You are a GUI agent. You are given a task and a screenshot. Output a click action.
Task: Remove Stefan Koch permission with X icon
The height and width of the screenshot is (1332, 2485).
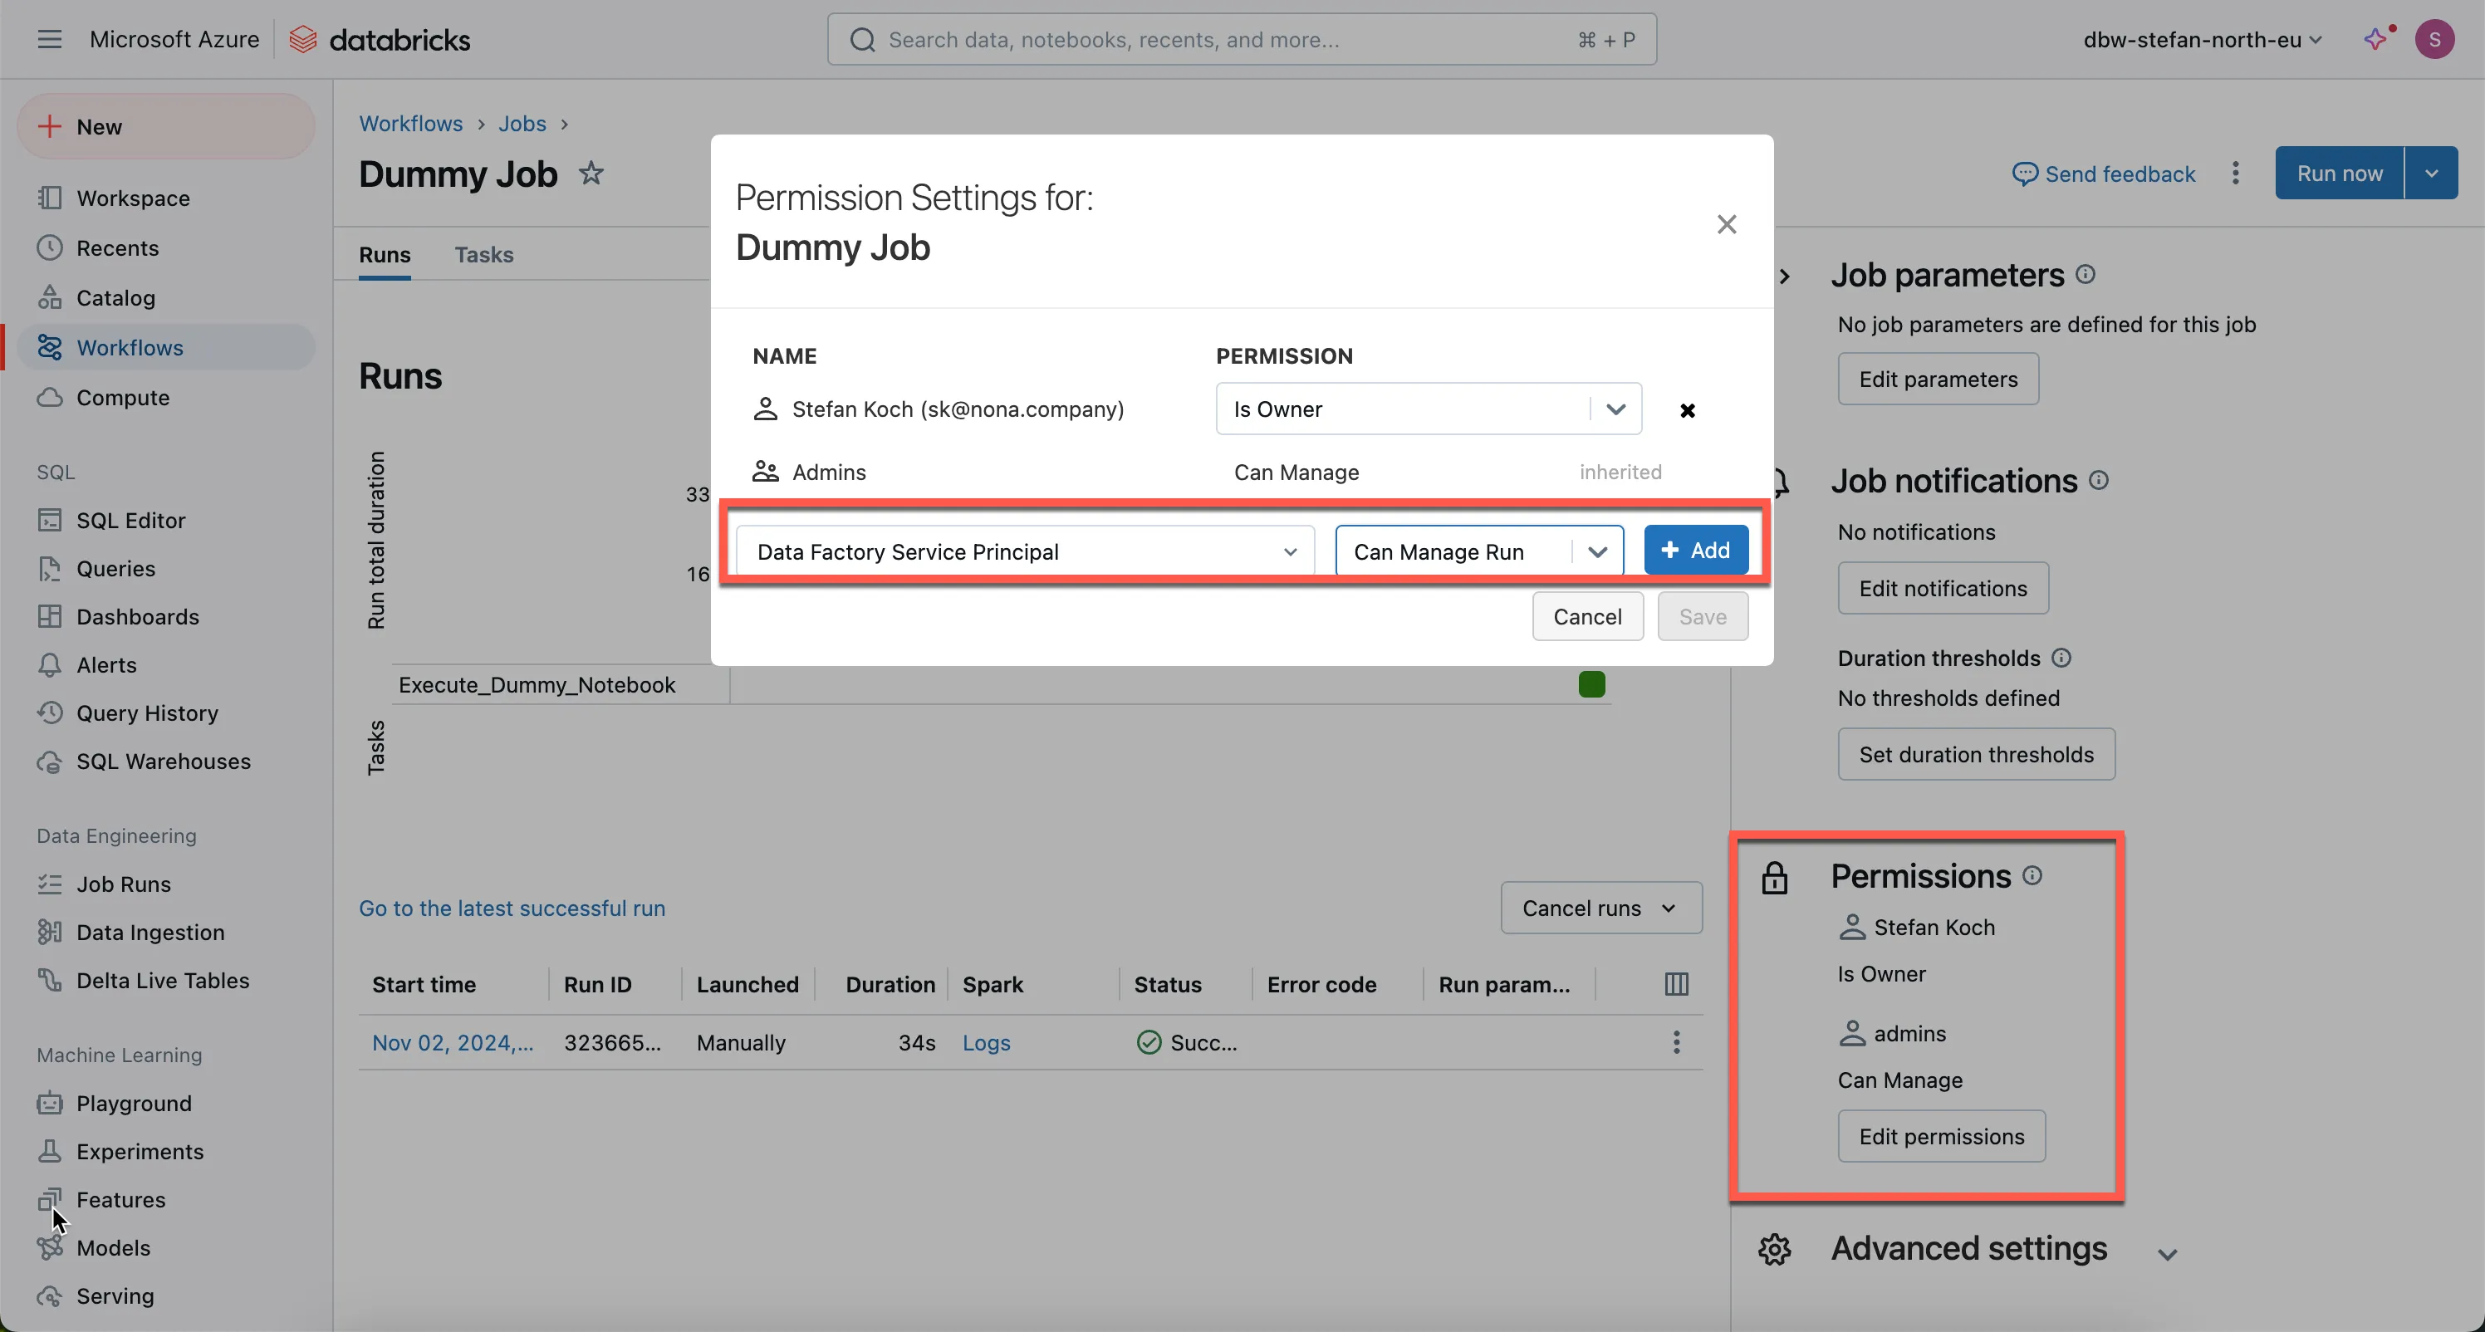1687,410
